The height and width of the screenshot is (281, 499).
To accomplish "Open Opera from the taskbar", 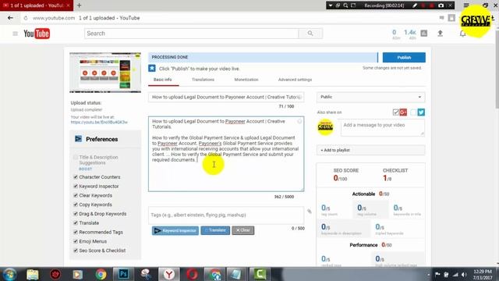I will (x=192, y=274).
